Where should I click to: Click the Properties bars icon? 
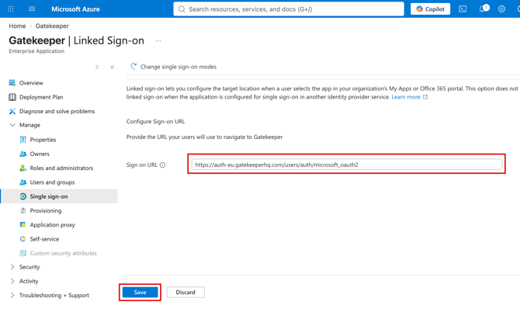coord(23,140)
